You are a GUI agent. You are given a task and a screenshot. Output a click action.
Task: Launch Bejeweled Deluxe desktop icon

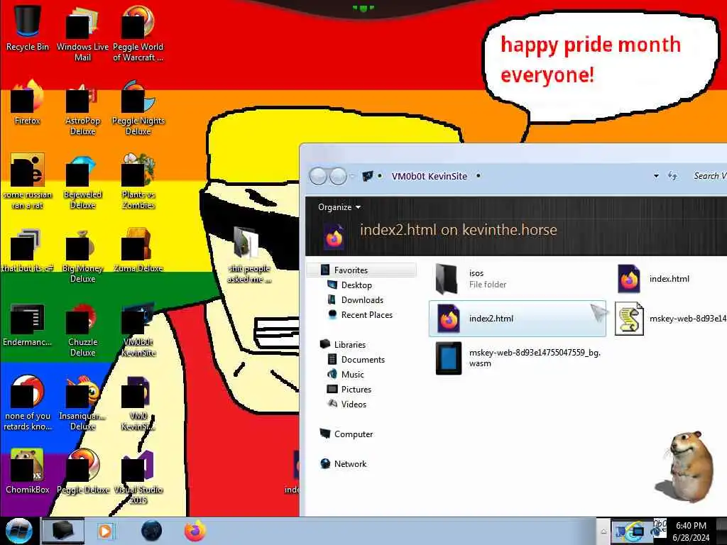(82, 181)
